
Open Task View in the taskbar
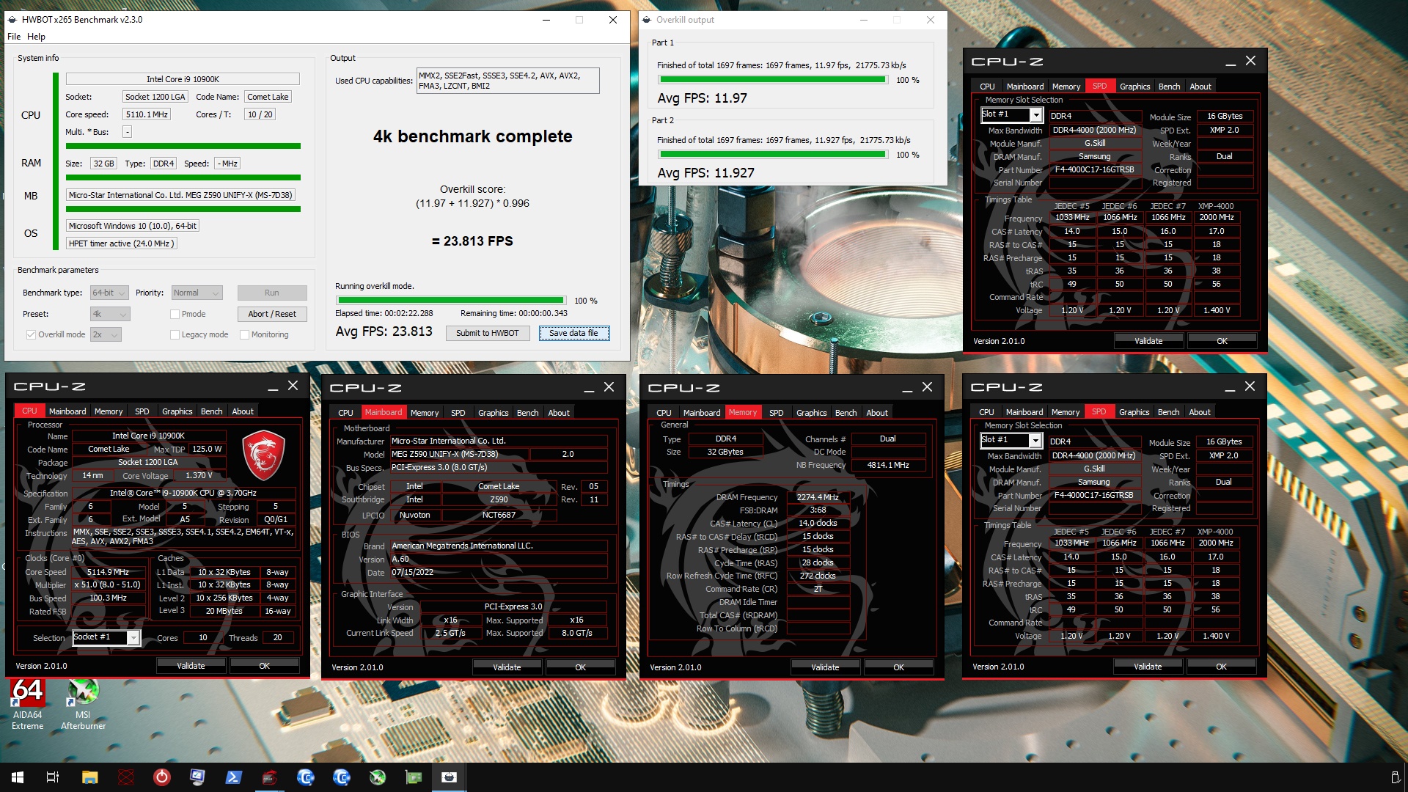53,777
